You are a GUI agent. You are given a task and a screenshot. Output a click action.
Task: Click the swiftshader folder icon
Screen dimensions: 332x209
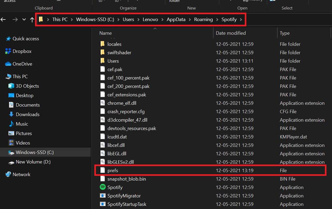102,52
